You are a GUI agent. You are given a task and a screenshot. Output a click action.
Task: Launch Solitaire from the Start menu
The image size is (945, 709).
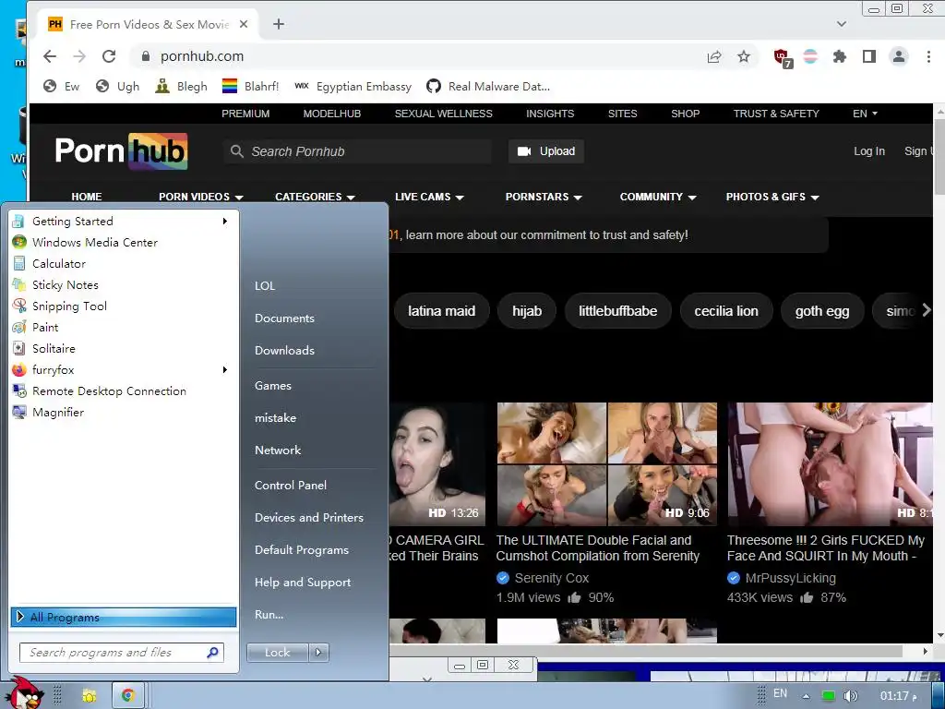[x=54, y=348]
